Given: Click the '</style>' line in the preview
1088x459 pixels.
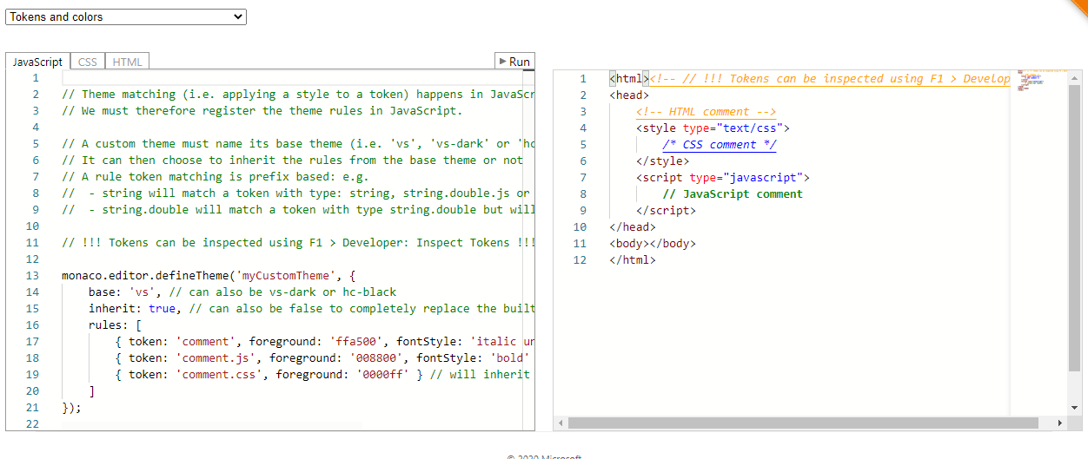Looking at the screenshot, I should [662, 161].
